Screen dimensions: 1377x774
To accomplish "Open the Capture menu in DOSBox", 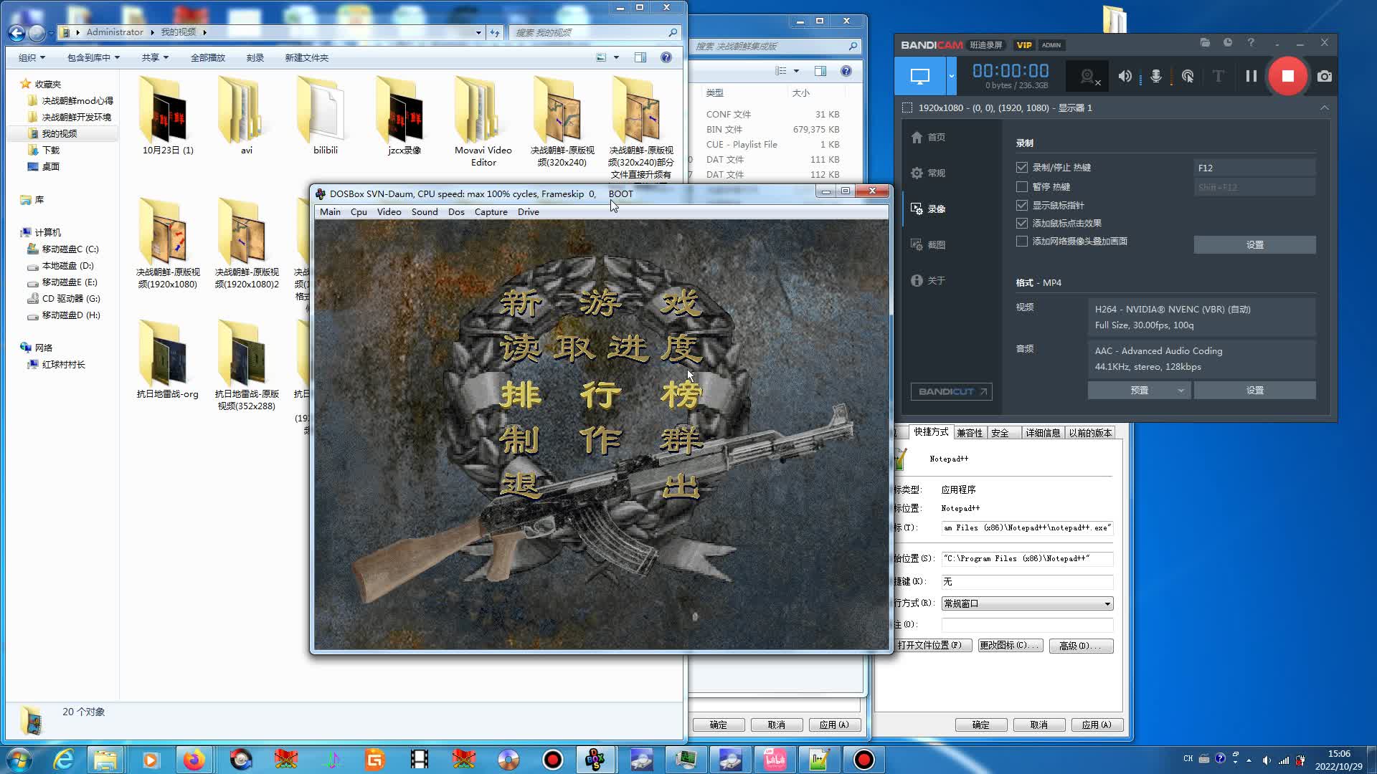I will (x=491, y=212).
